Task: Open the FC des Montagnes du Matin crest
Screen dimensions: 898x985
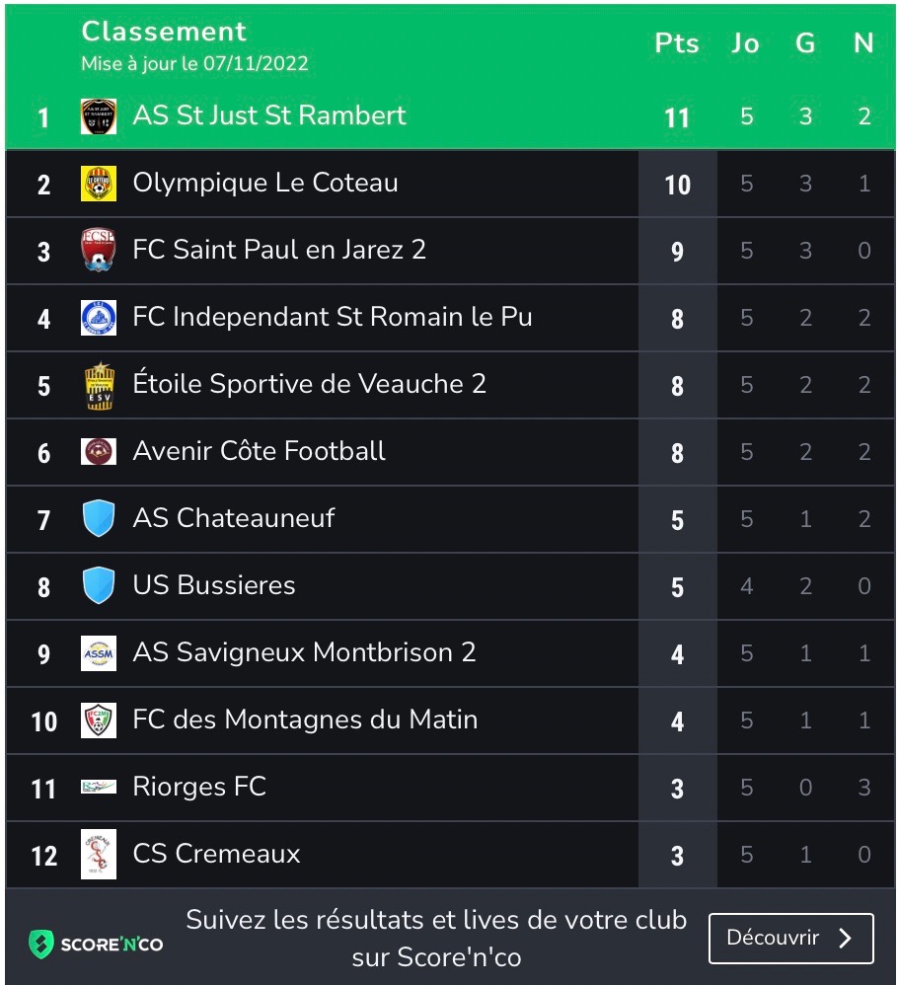Action: [x=99, y=720]
